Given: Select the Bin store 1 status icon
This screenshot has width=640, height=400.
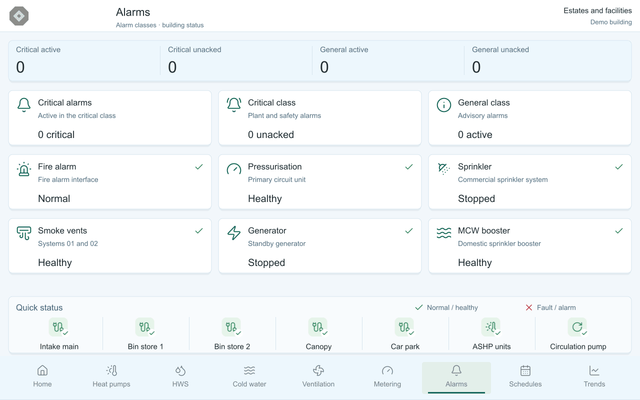Looking at the screenshot, I should coord(145,327).
